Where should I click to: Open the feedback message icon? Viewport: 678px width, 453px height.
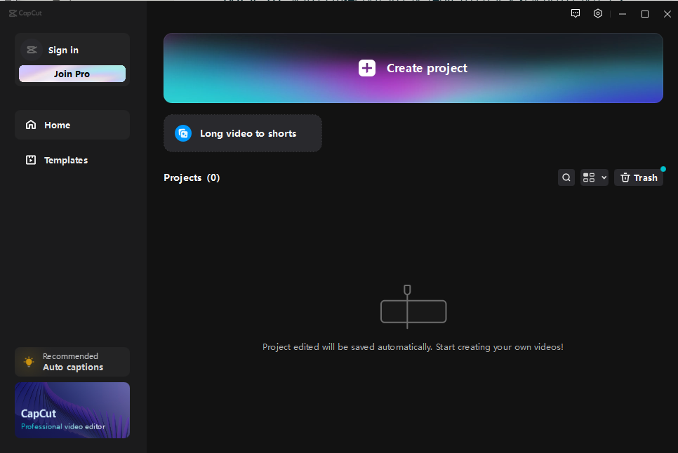(x=575, y=13)
